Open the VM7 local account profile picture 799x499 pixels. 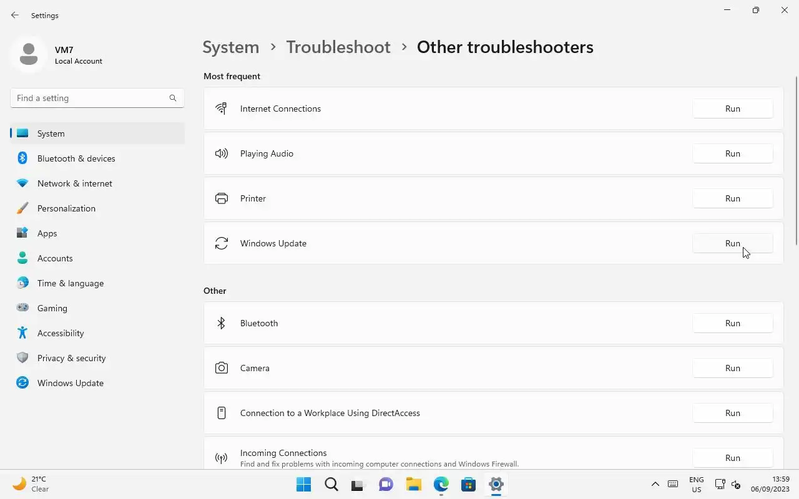tap(27, 55)
